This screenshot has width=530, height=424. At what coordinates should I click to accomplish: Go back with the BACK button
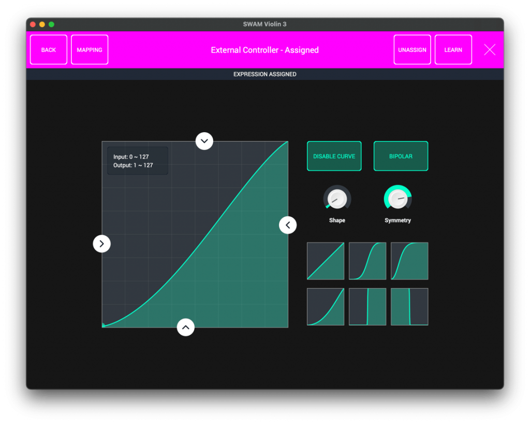coord(49,50)
